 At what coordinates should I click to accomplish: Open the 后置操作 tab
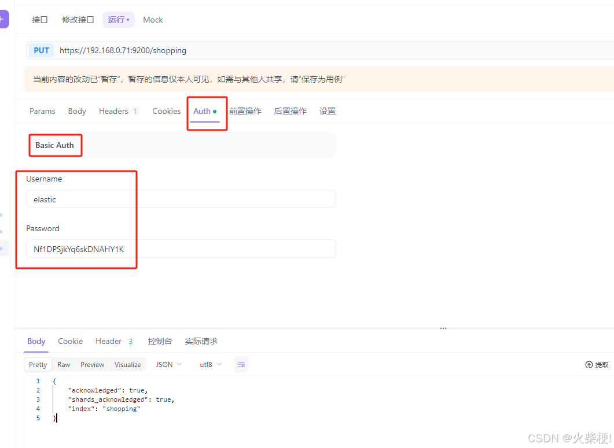click(290, 111)
